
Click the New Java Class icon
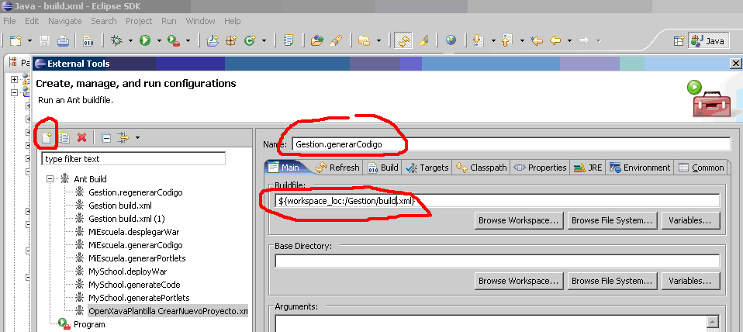(x=250, y=41)
